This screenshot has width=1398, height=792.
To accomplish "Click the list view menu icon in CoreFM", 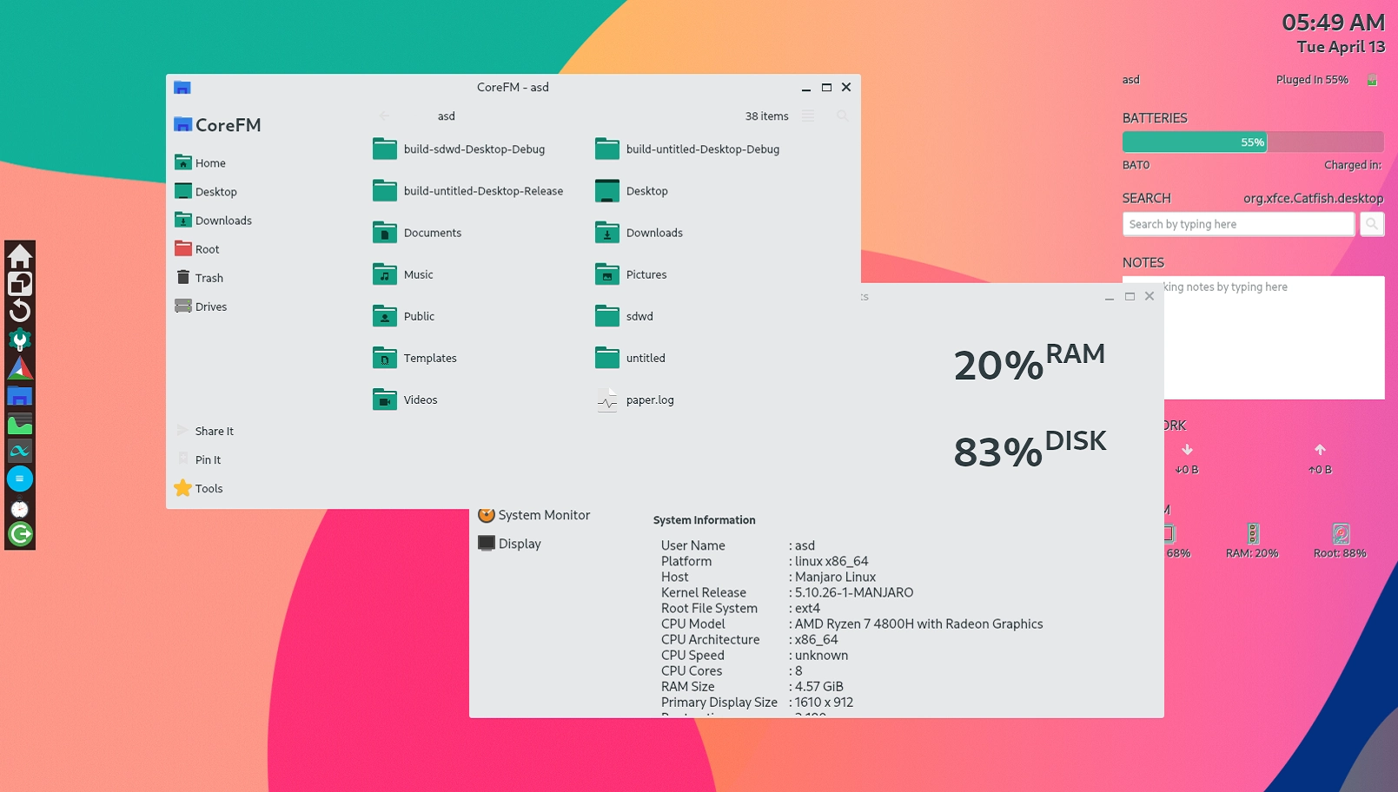I will (x=808, y=115).
